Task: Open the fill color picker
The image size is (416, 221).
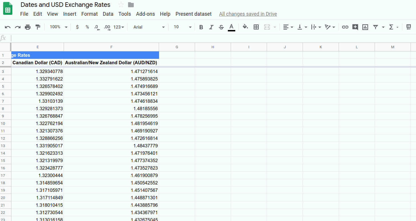Action: pos(245,27)
